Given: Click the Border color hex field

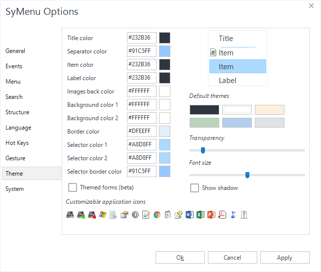Looking at the screenshot, I should click(142, 131).
